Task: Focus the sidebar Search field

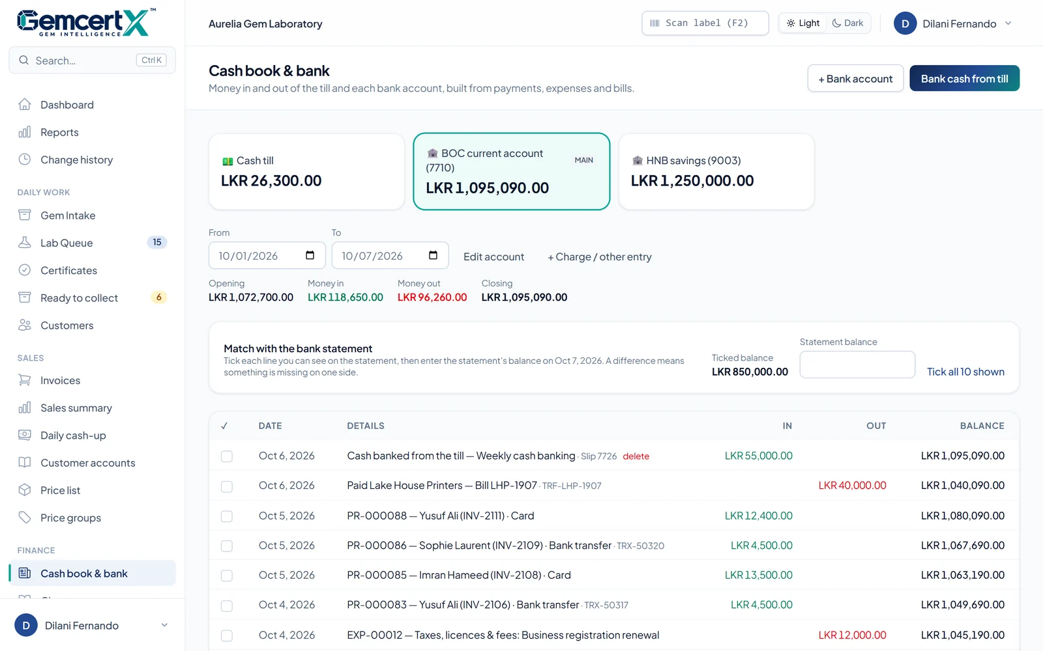Action: coord(92,60)
